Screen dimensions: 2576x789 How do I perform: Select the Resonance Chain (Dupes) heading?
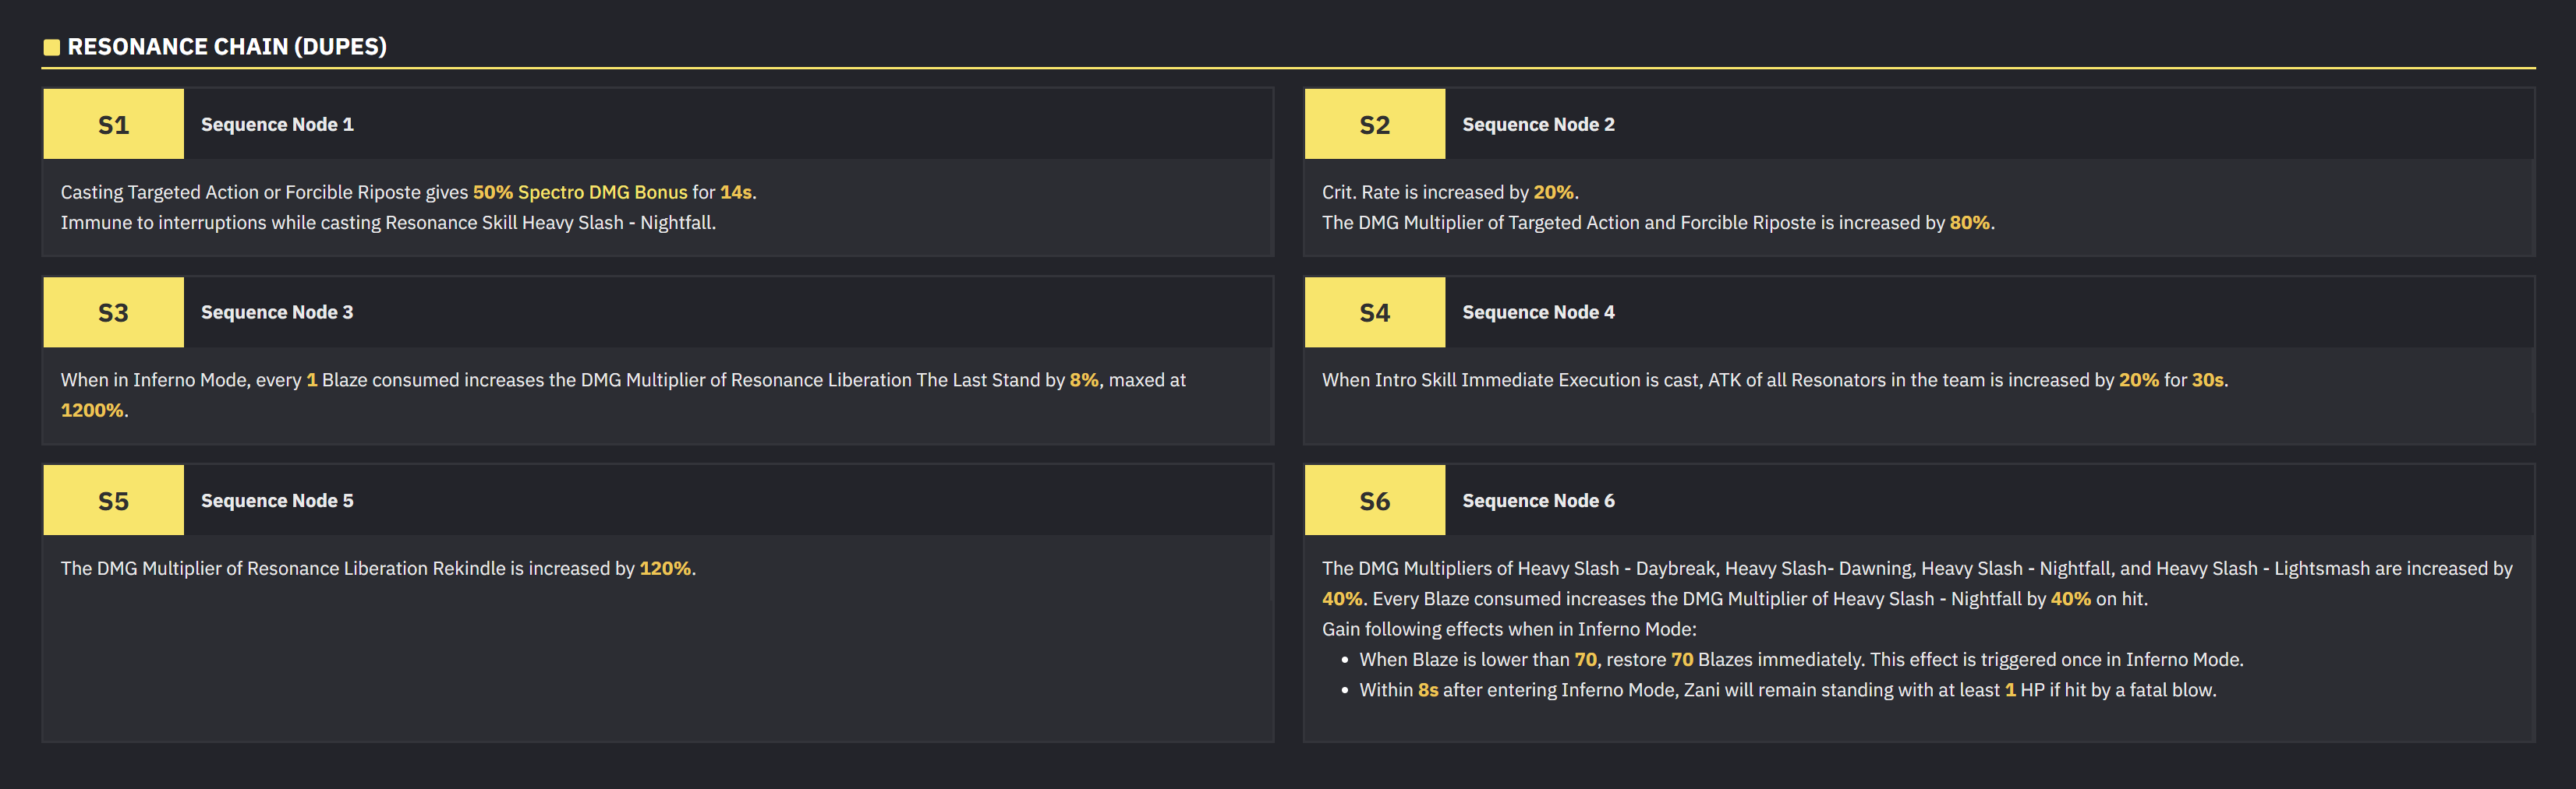tap(227, 47)
